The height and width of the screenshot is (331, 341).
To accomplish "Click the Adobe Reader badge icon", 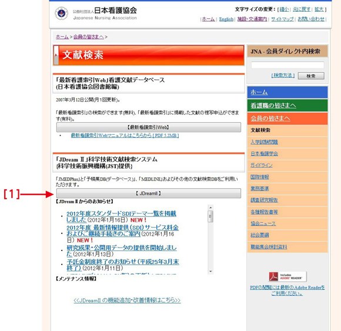I will point(287,276).
